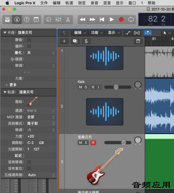Disable record on 拨奏贝司 track

coord(93,142)
